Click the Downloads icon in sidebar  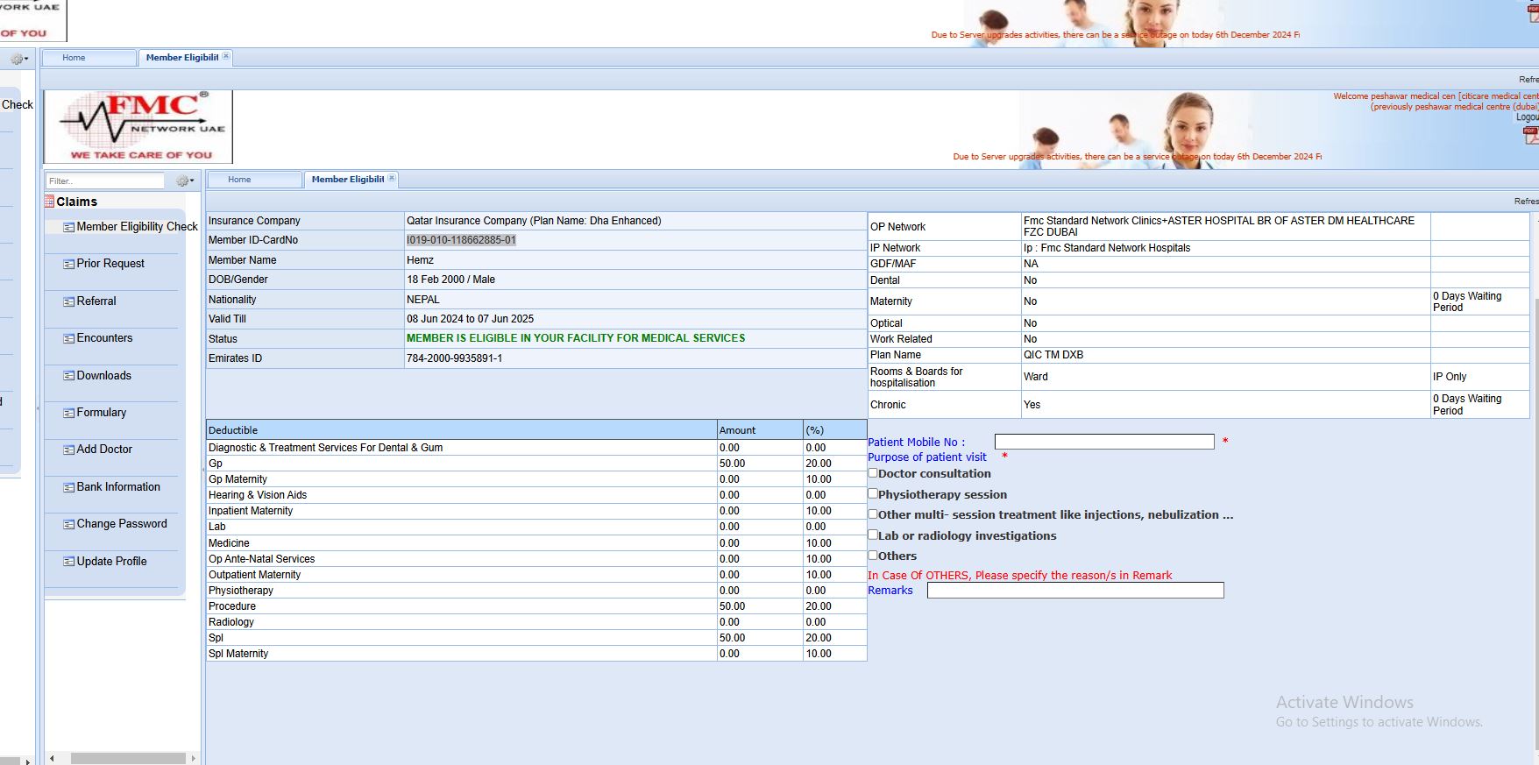[x=68, y=376]
